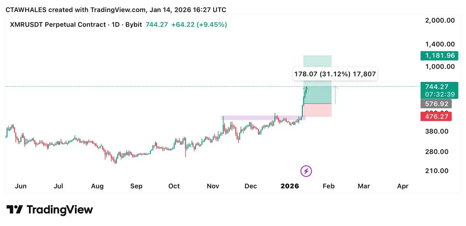Image resolution: width=466 pixels, height=226 pixels.
Task: Click the 210.00 price scale label
Action: coord(437,171)
